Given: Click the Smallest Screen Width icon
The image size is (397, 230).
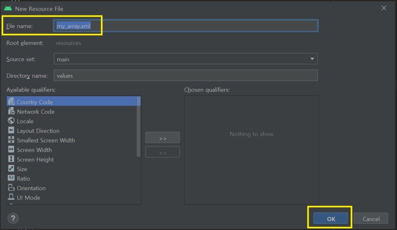Looking at the screenshot, I should (11, 140).
